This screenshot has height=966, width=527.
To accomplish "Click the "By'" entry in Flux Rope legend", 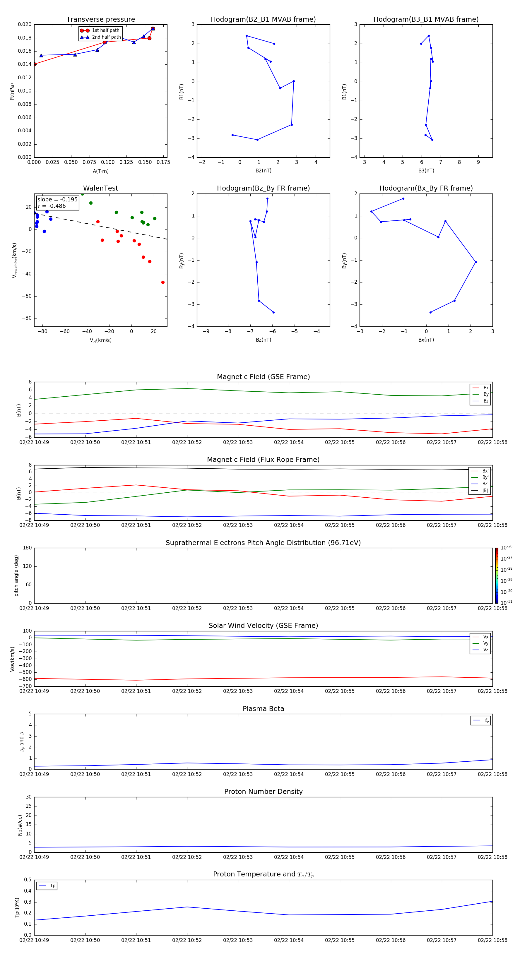I will [480, 477].
